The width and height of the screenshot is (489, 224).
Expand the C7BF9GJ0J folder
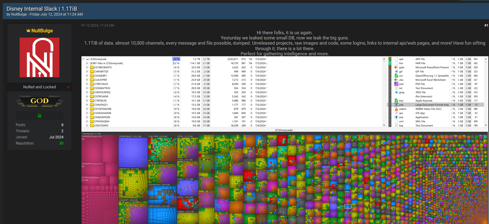pyautogui.click(x=87, y=101)
